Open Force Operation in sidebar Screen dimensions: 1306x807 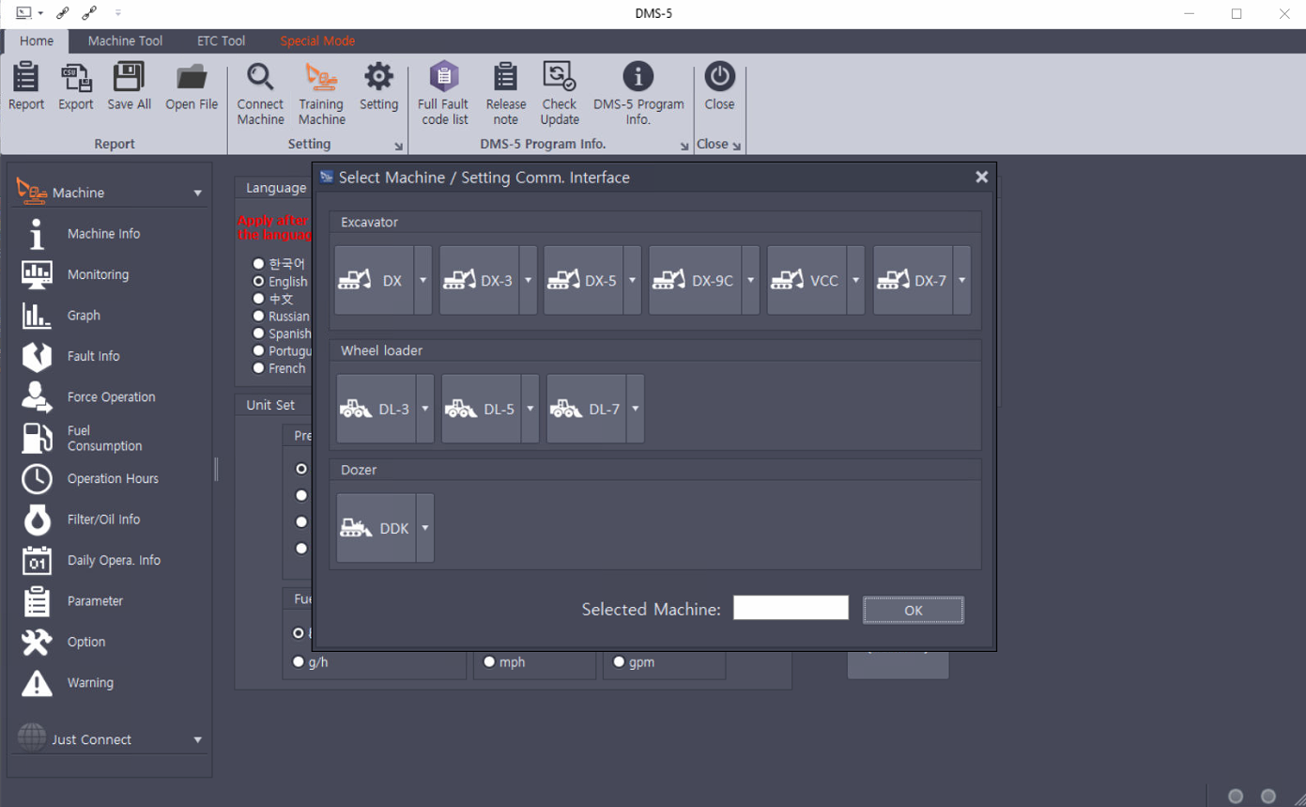tap(110, 397)
